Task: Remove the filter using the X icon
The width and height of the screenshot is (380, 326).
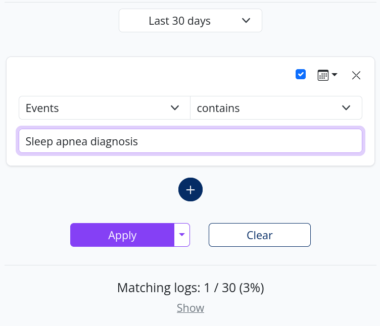Action: pyautogui.click(x=356, y=75)
